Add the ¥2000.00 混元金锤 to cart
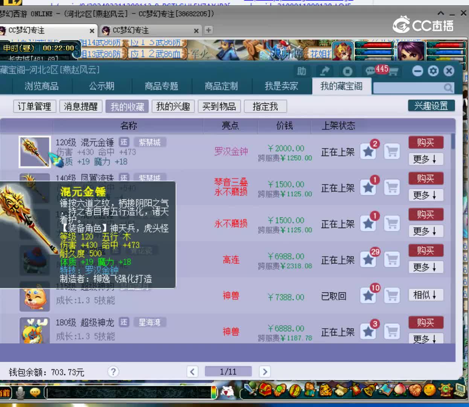This screenshot has width=469, height=407. point(392,152)
